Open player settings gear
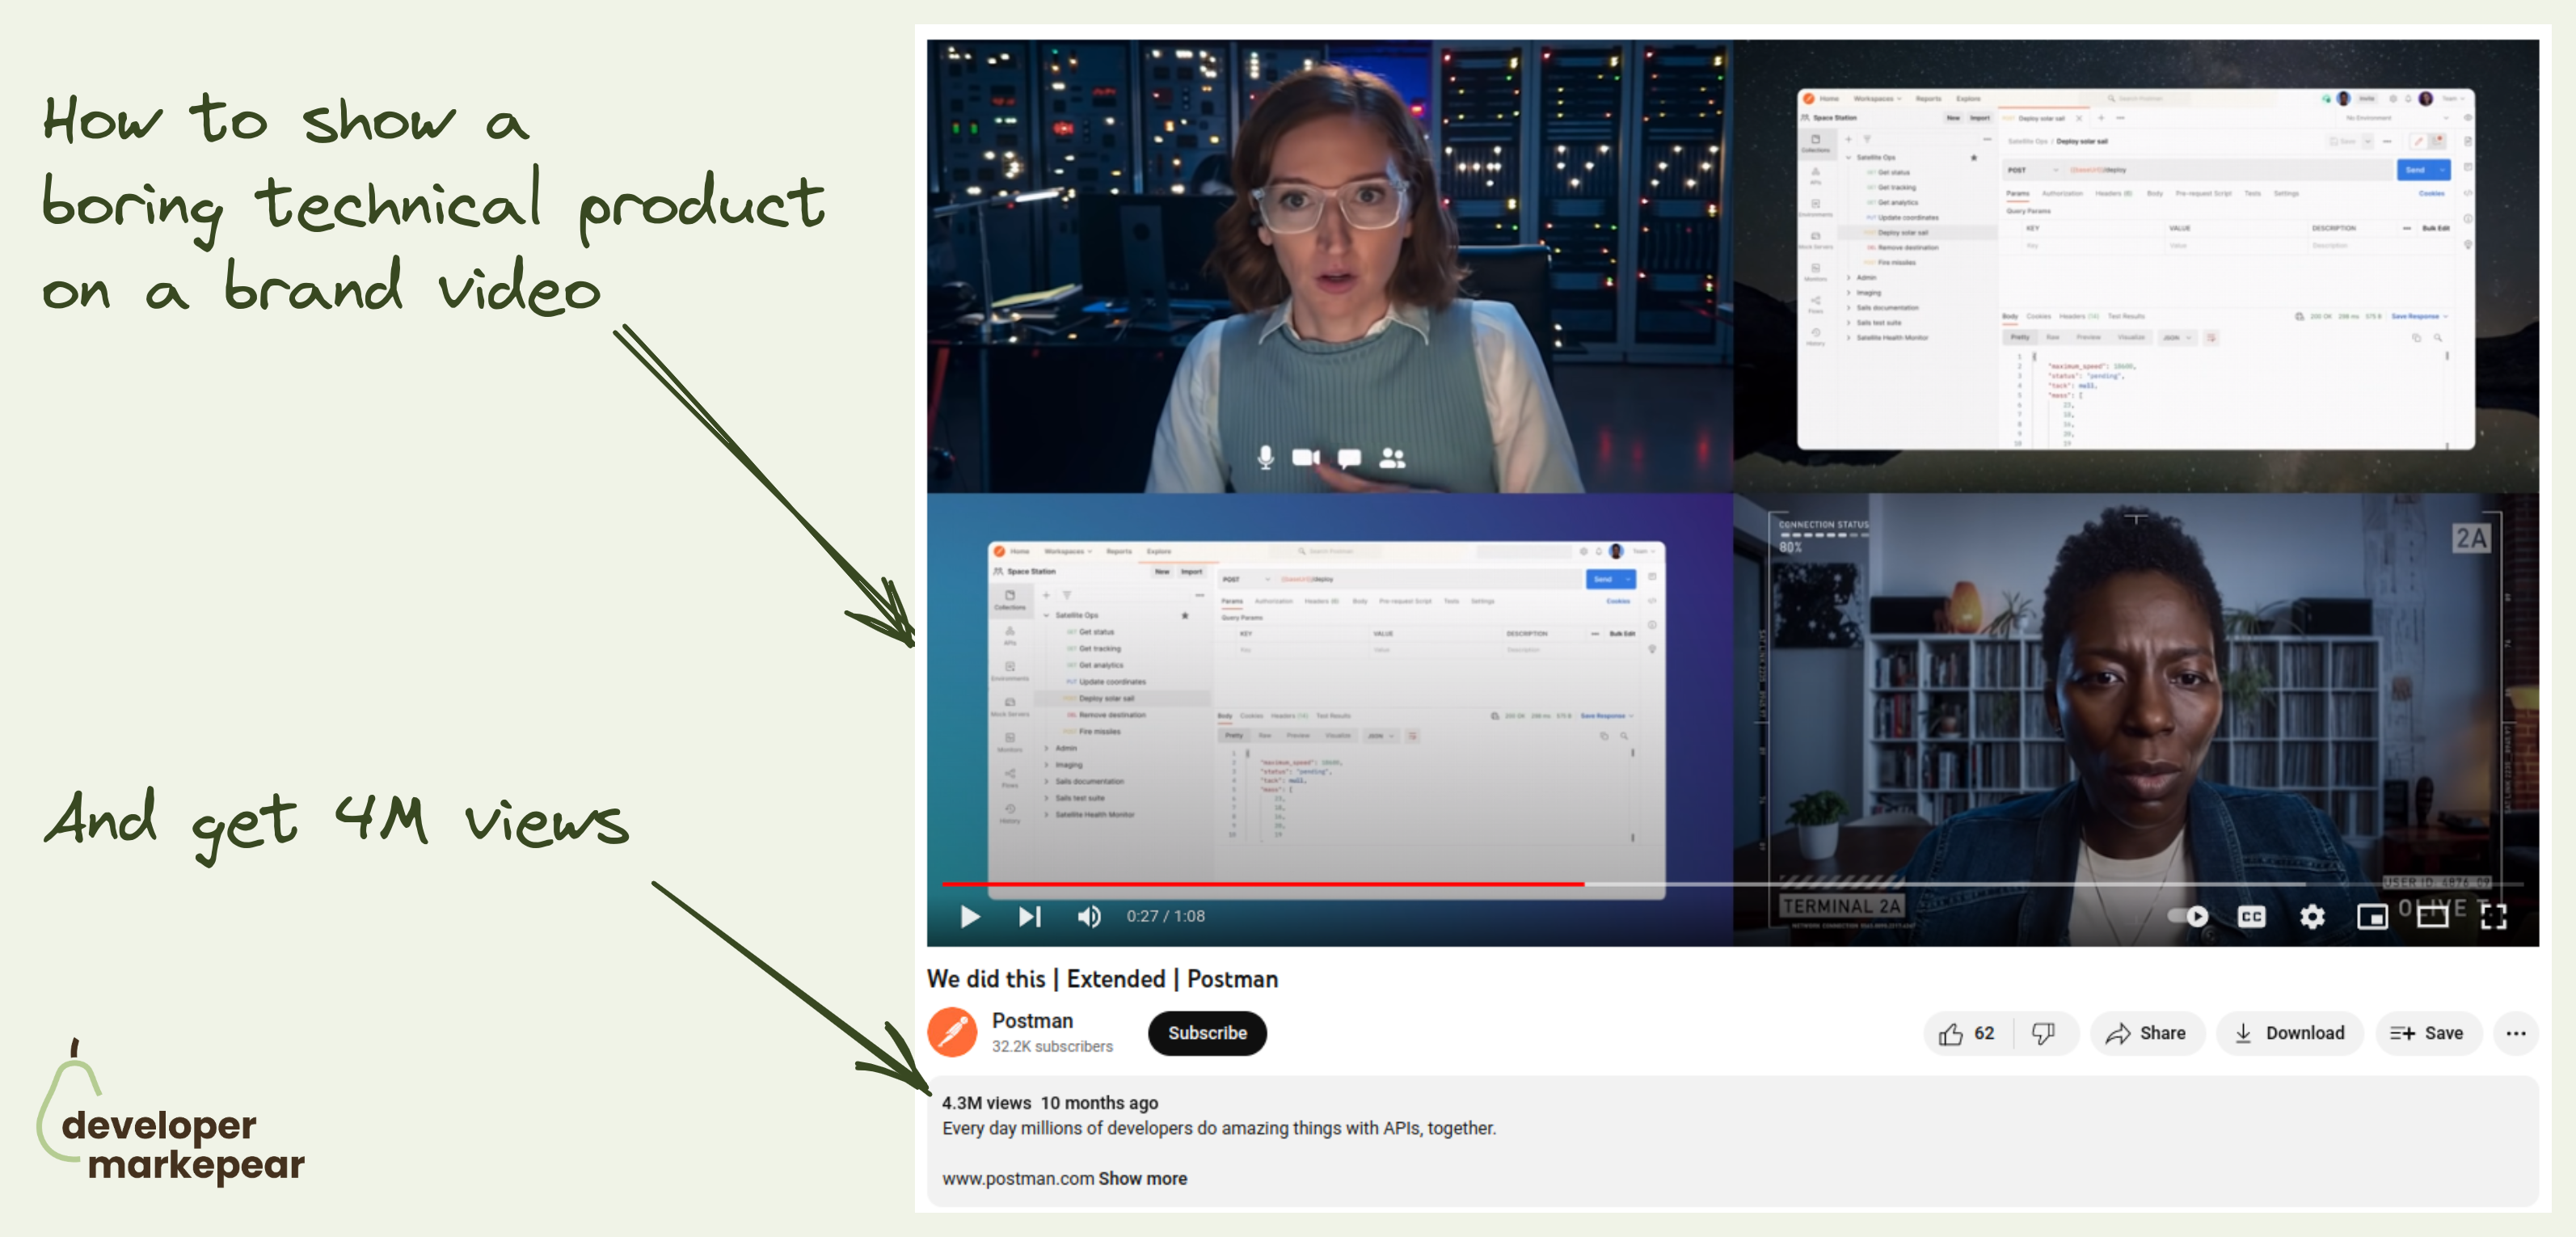The width and height of the screenshot is (2576, 1237). pos(2312,916)
